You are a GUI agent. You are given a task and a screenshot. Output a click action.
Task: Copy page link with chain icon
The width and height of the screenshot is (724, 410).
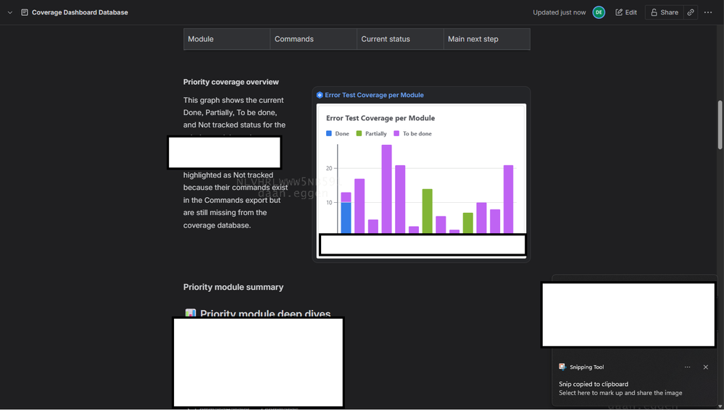tap(691, 12)
